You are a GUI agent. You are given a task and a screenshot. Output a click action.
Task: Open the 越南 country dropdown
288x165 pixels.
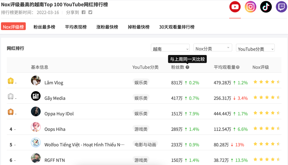point(170,48)
